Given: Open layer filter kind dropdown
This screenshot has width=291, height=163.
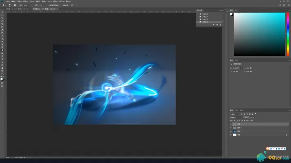Looking at the screenshot, I should (235, 114).
